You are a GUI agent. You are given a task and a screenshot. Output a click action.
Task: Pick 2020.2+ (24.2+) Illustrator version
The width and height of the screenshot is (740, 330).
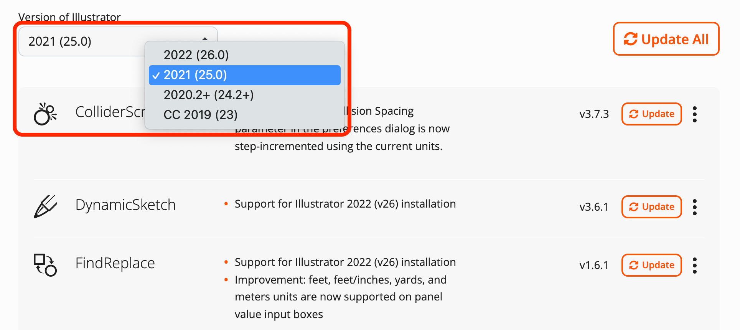208,95
